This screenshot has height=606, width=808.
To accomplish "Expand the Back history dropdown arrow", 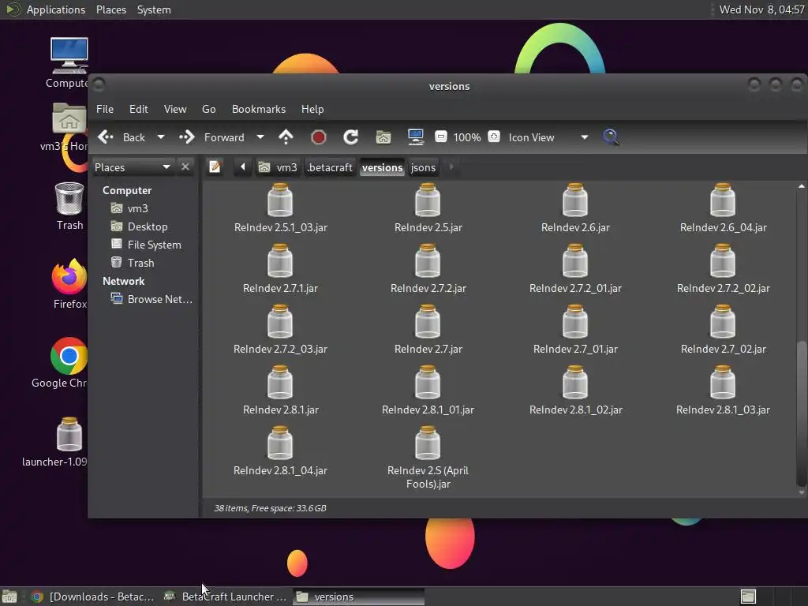I will pyautogui.click(x=161, y=137).
